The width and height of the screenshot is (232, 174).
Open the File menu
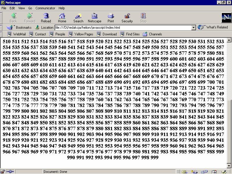tap(4, 8)
